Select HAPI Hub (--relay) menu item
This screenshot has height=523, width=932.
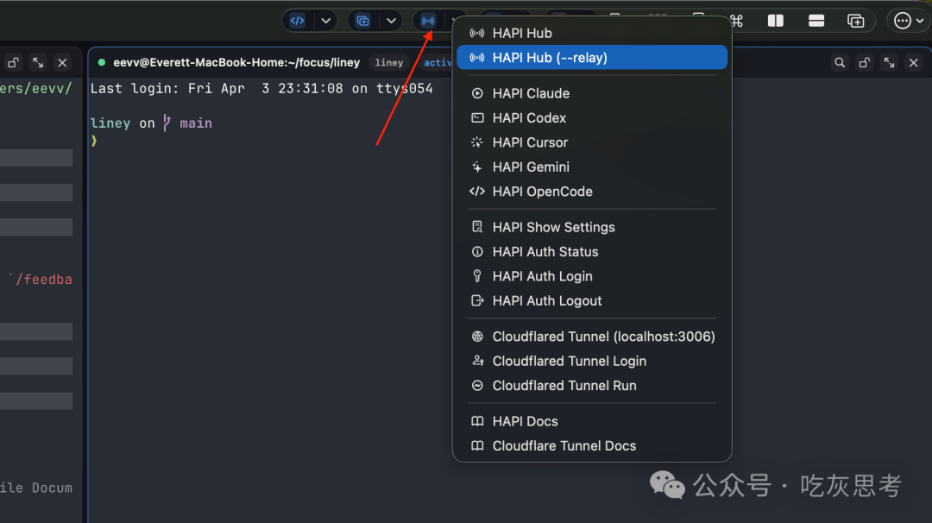592,58
